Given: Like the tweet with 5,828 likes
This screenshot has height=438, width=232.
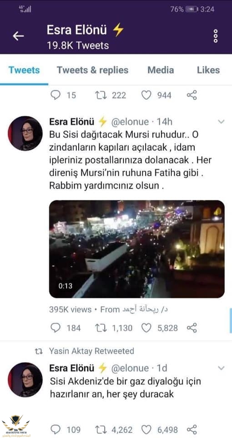Looking at the screenshot, I should pyautogui.click(x=146, y=328).
